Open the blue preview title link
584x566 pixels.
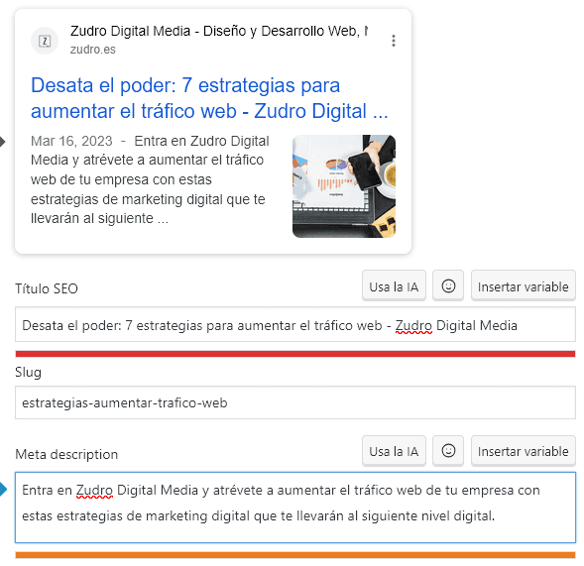[x=209, y=98]
